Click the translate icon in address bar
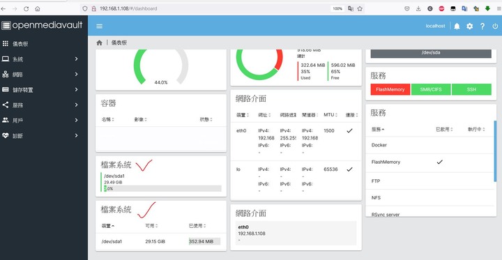This screenshot has width=502, height=260. (351, 8)
